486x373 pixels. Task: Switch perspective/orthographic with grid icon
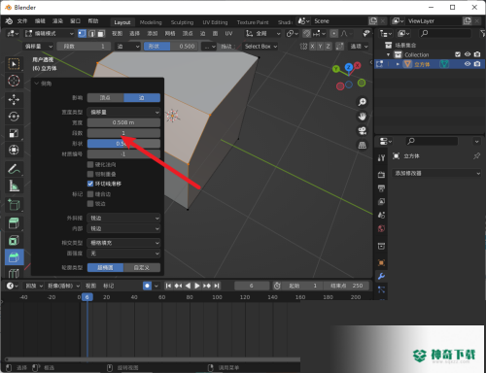[x=362, y=145]
